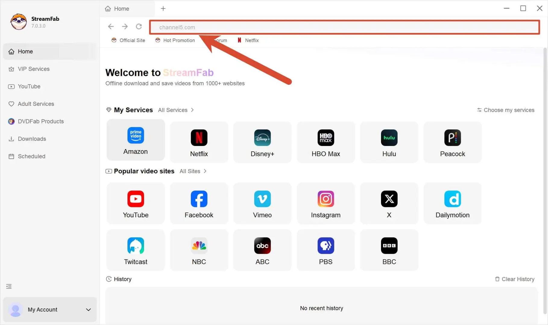Click the vertical scrollbar on the right

point(545,181)
